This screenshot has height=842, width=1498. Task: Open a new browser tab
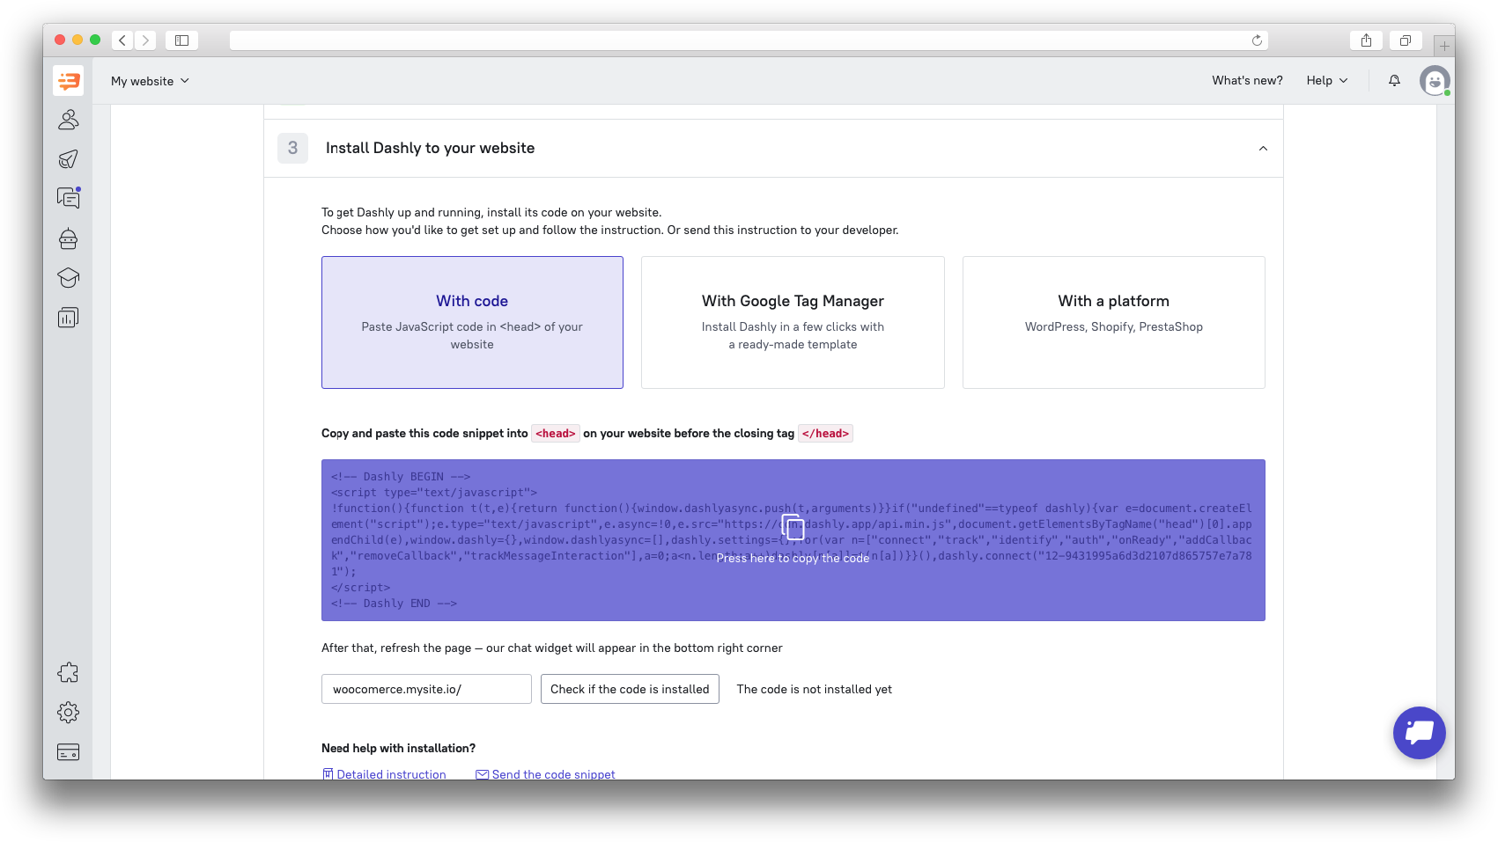click(x=1444, y=46)
